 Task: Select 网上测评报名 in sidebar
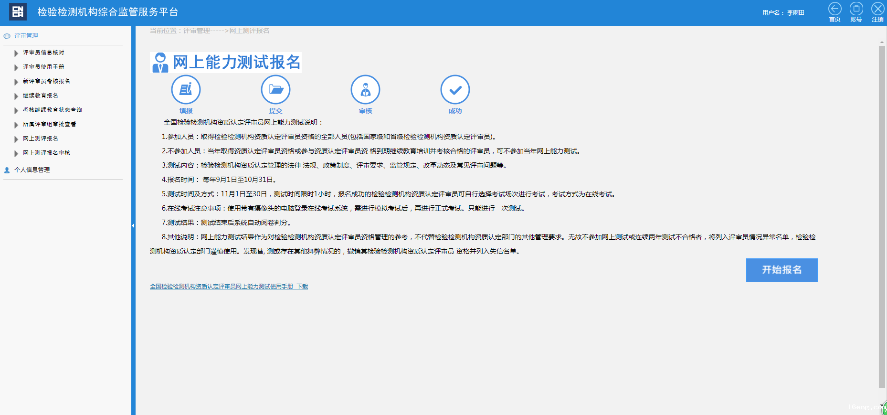pyautogui.click(x=41, y=138)
